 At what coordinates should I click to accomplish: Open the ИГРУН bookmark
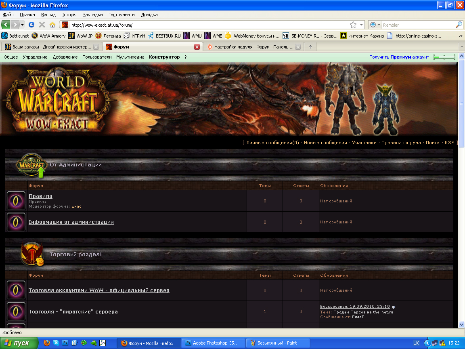[x=135, y=36]
